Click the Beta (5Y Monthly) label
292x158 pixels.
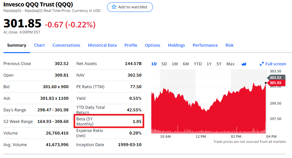pyautogui.click(x=85, y=121)
